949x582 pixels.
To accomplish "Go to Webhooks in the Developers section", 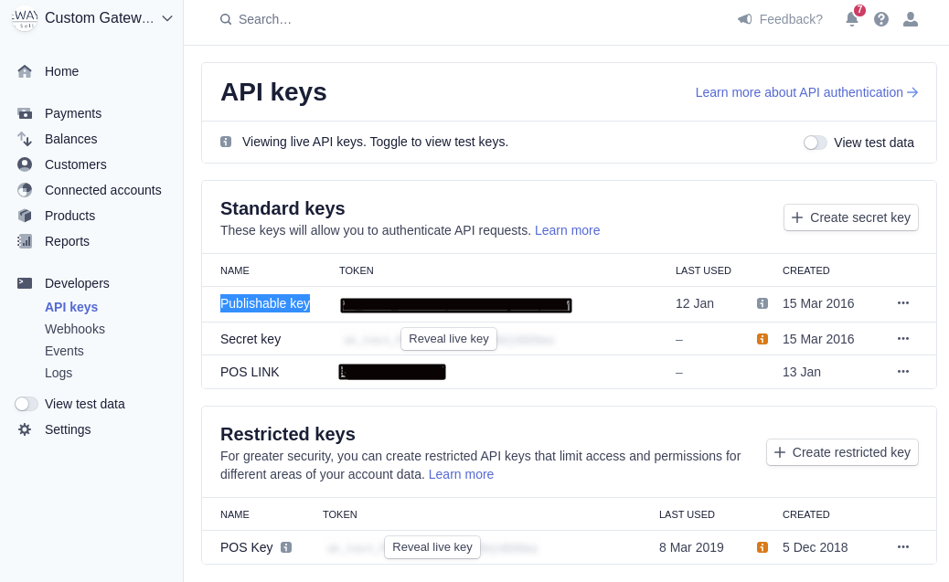I will pos(74,329).
